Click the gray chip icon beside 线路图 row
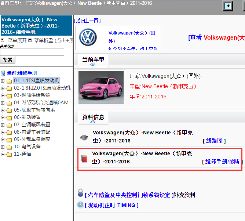 84,138
